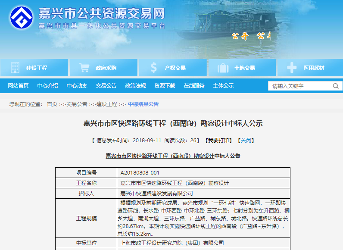Click the briefcase icon for 土地交易
343x250 pixels.
point(223,68)
